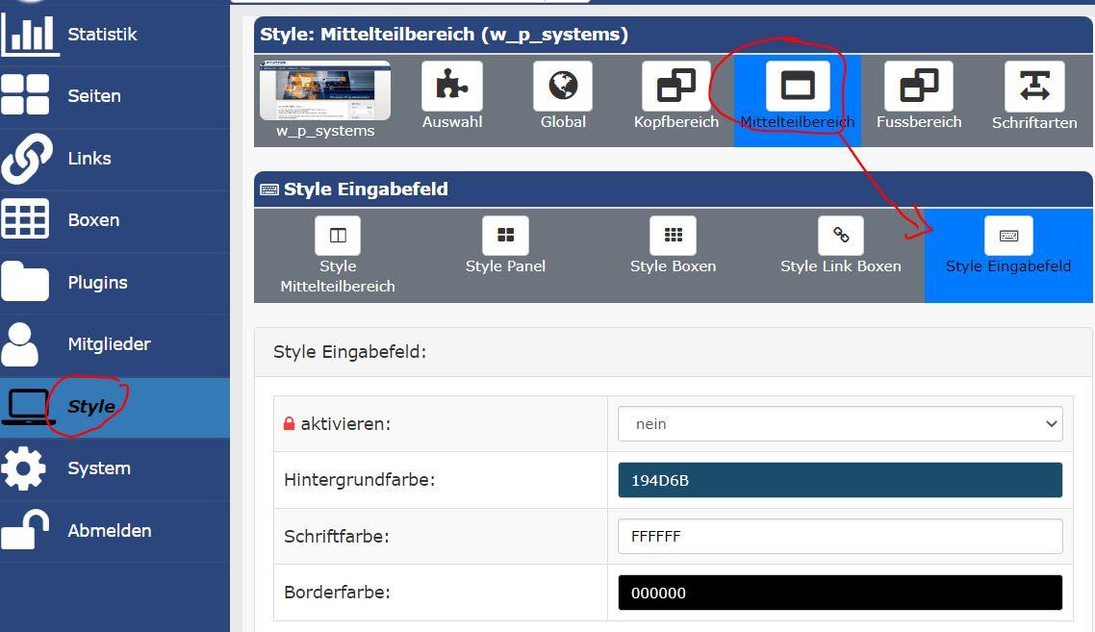Viewport: 1095px width, 632px height.
Task: Click the Schriftfarbe FFFFFF input field
Action: coord(839,537)
